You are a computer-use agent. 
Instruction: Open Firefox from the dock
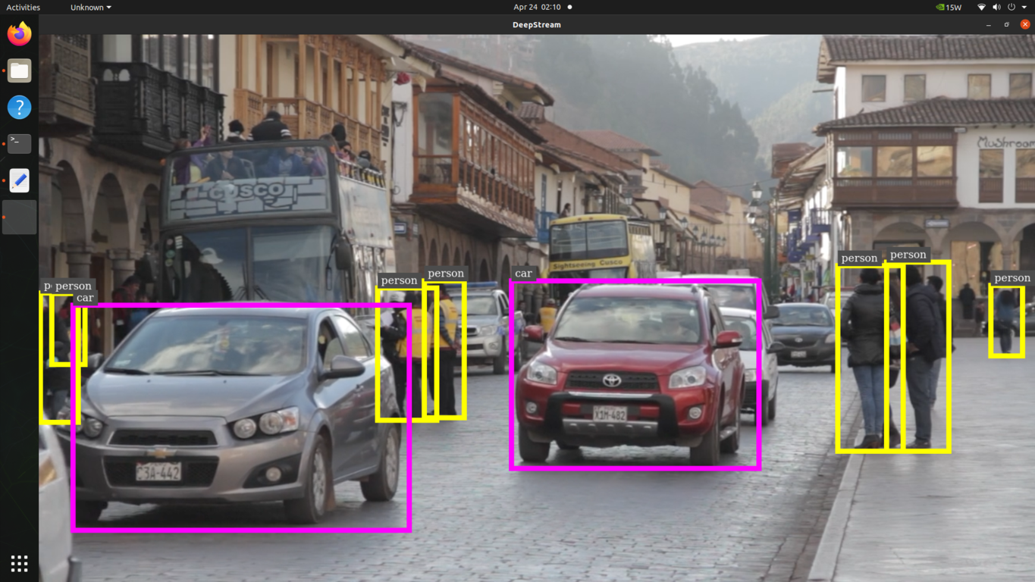tap(19, 34)
